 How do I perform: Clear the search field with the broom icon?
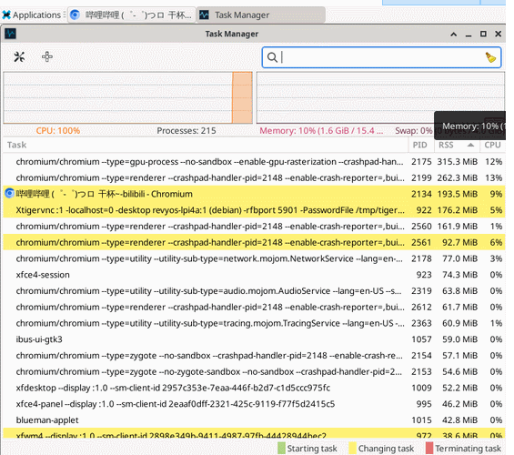coord(490,57)
